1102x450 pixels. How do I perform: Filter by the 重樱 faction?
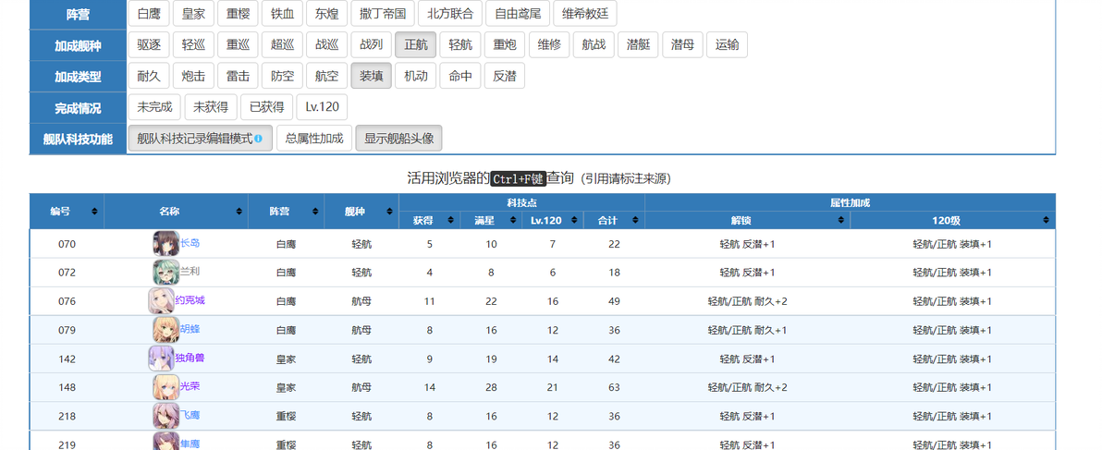click(x=238, y=13)
